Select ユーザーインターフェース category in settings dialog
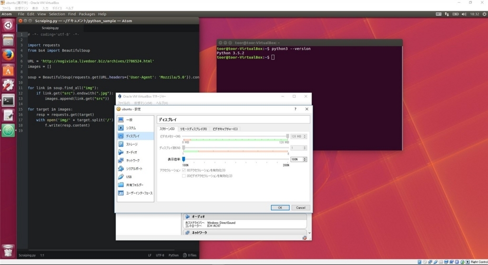This screenshot has height=265, width=488. click(x=135, y=193)
